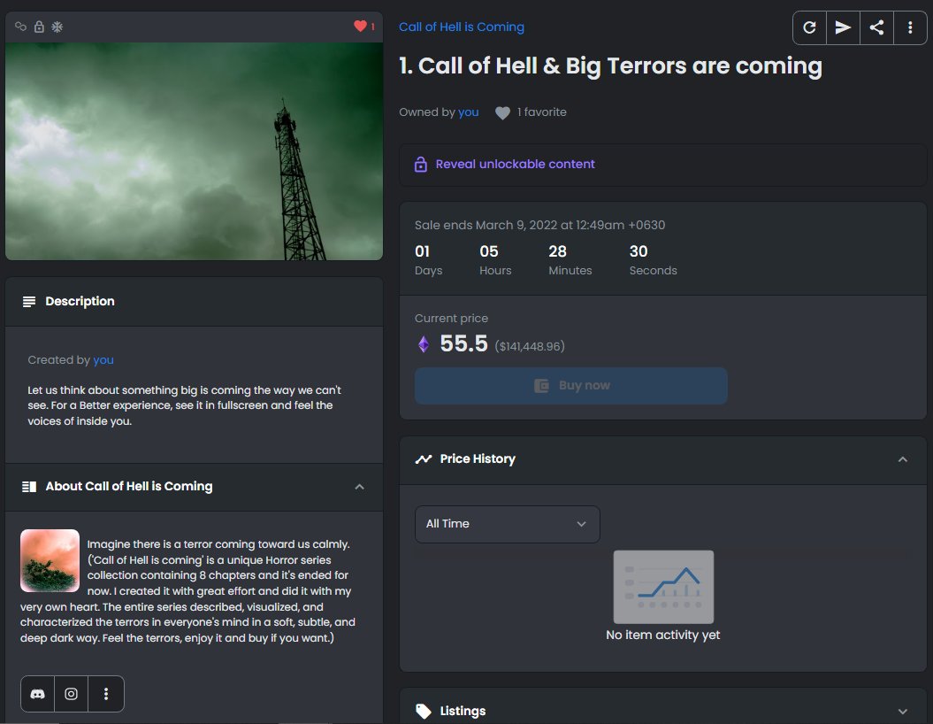
Task: Click the snowflake frozen icon above image
Action: click(x=57, y=27)
